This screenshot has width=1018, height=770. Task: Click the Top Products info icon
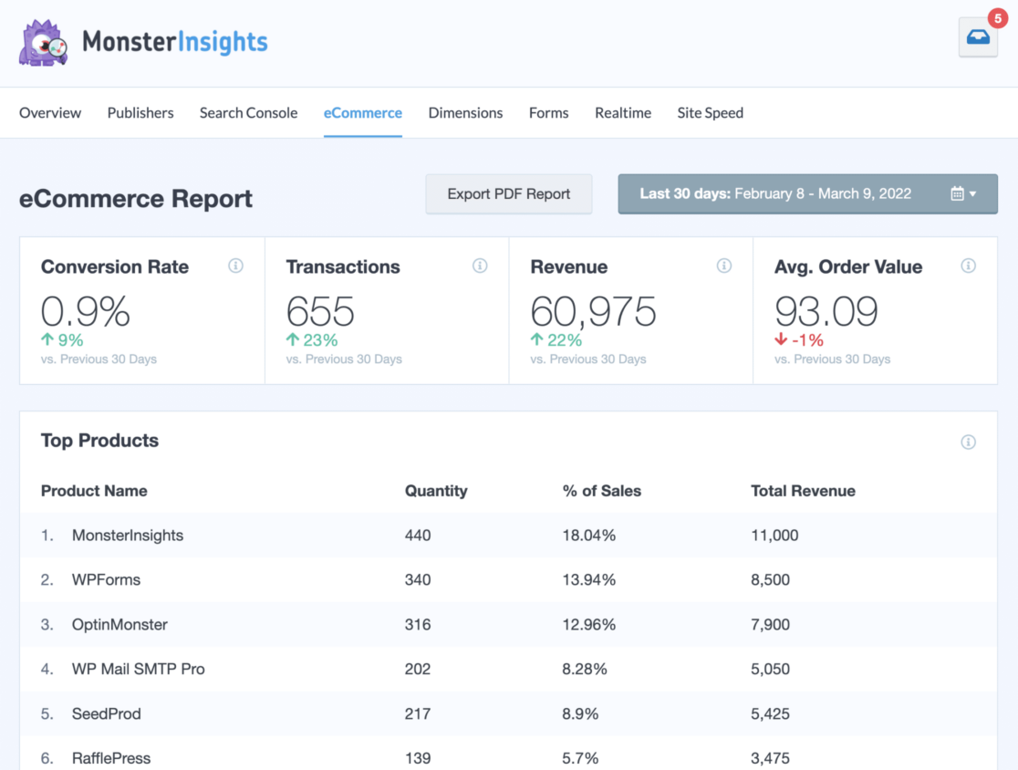coord(969,442)
